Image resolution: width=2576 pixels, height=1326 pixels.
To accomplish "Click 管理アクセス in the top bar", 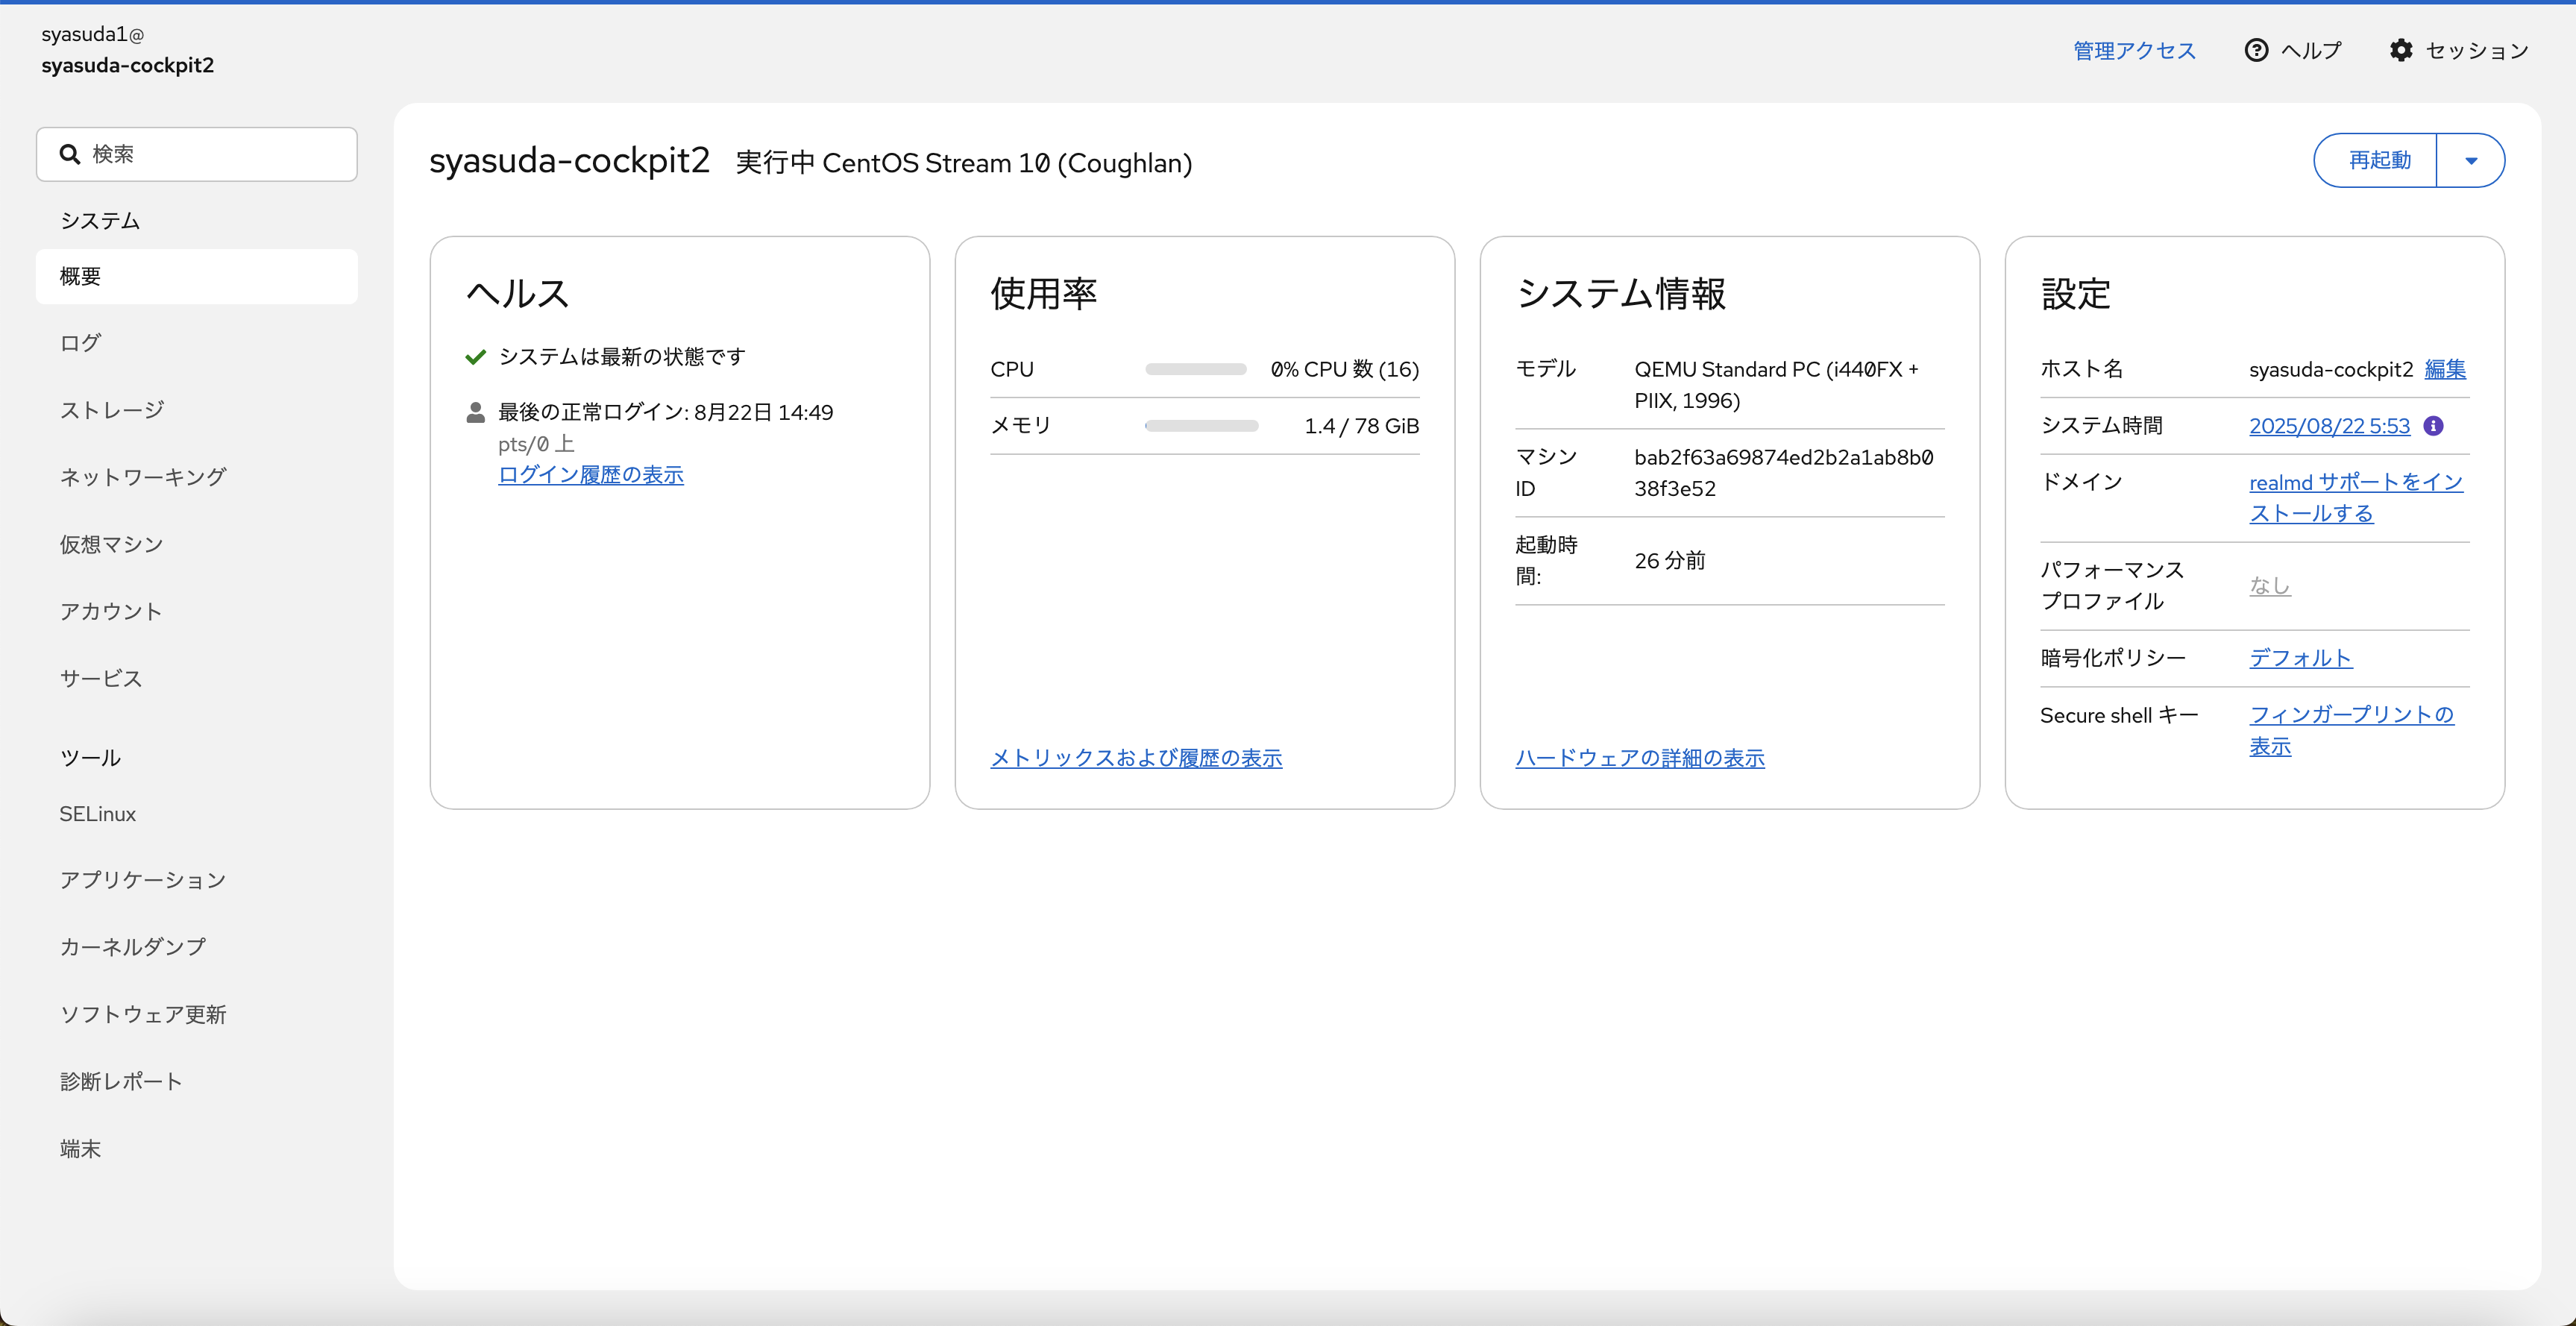I will 2134,50.
